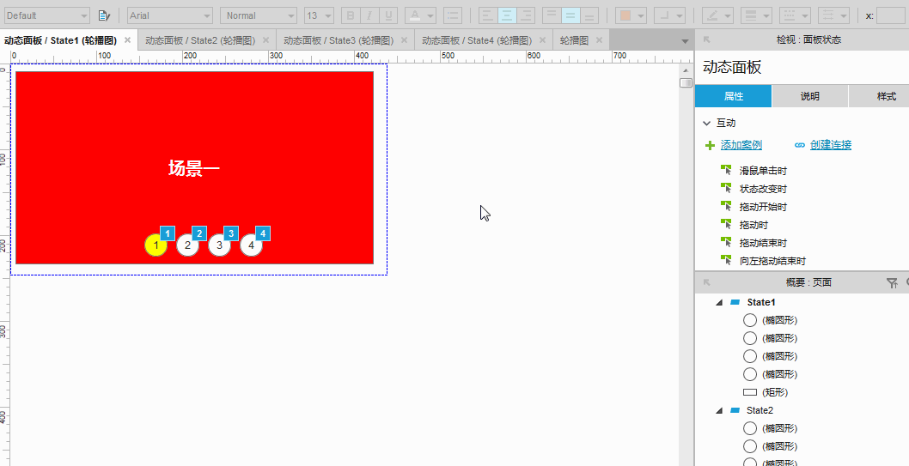Align text center horizontally
This screenshot has width=909, height=466.
pyautogui.click(x=507, y=15)
